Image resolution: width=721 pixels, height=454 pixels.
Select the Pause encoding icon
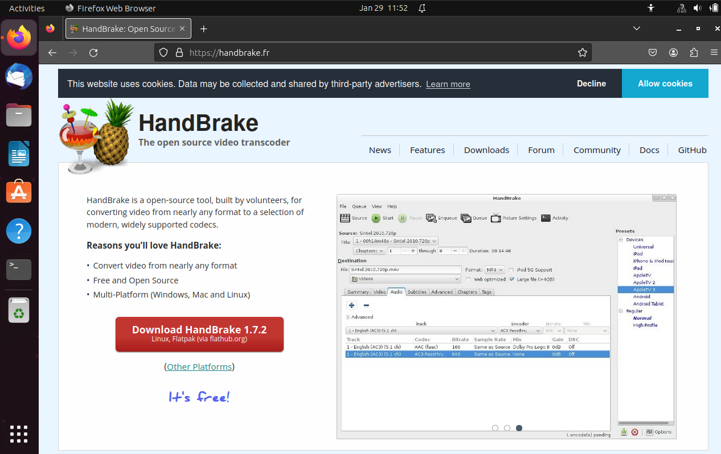pos(402,218)
